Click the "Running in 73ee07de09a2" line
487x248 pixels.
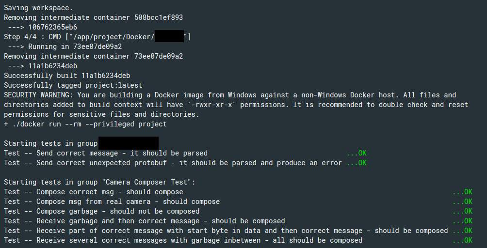(75, 46)
